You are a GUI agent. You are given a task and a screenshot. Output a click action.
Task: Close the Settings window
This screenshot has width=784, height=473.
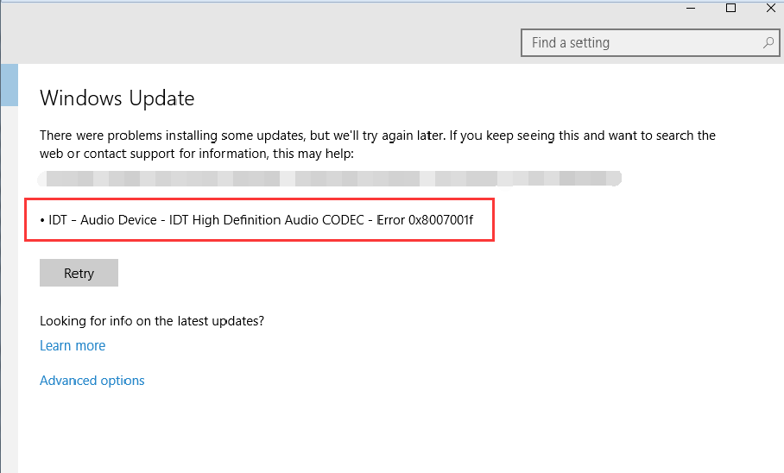[x=768, y=8]
